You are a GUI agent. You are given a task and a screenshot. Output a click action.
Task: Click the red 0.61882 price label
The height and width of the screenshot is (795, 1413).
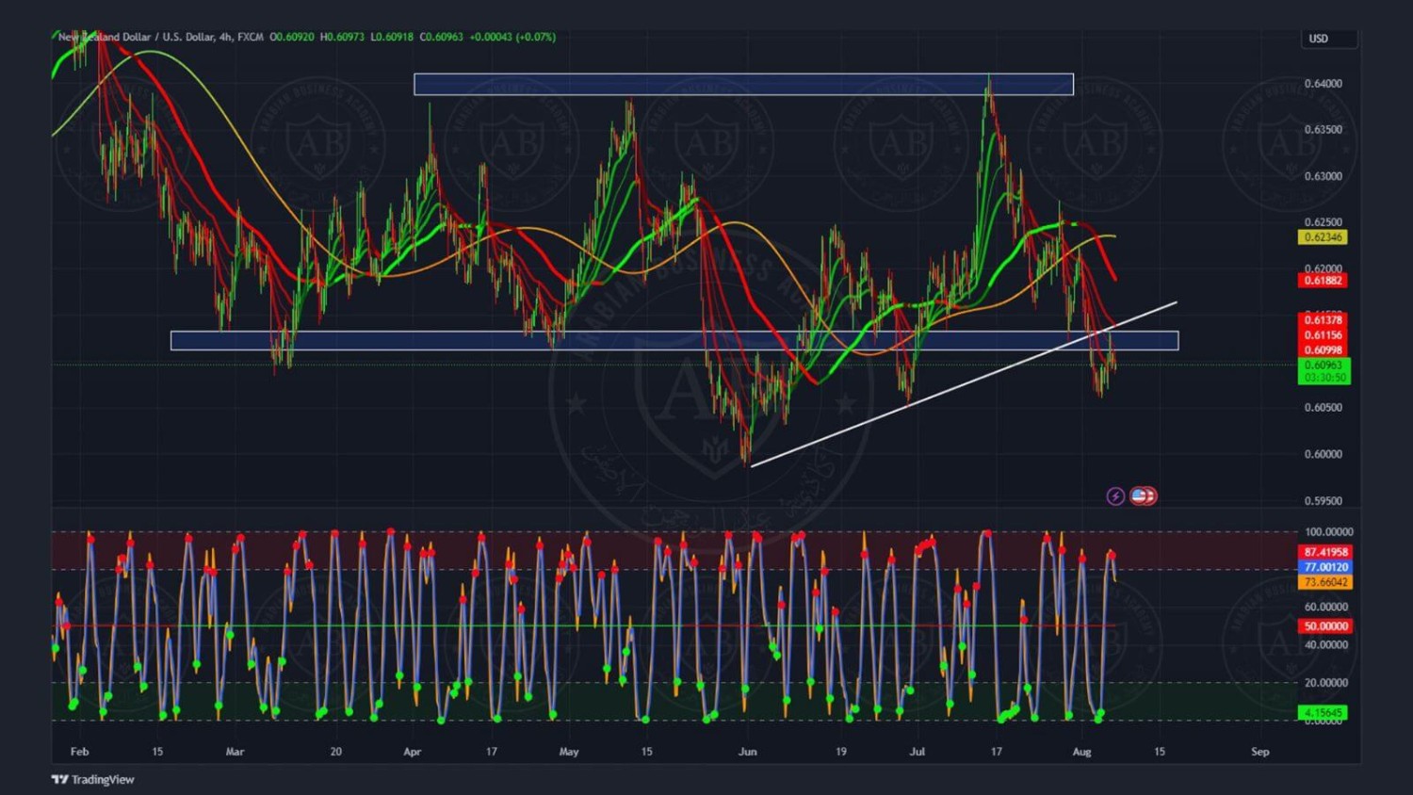pos(1323,281)
